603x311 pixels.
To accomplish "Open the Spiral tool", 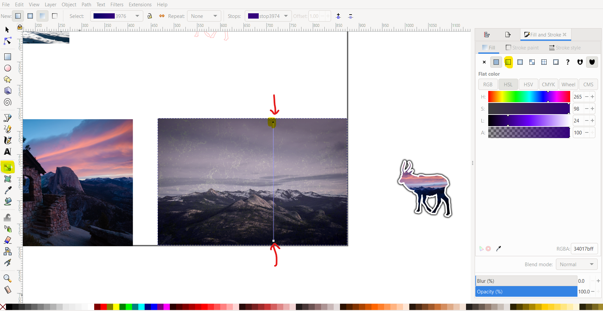I will point(7,102).
